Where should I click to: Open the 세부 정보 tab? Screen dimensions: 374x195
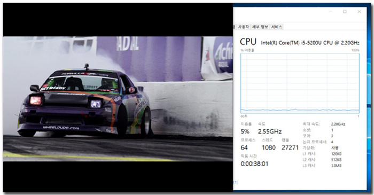click(x=260, y=27)
